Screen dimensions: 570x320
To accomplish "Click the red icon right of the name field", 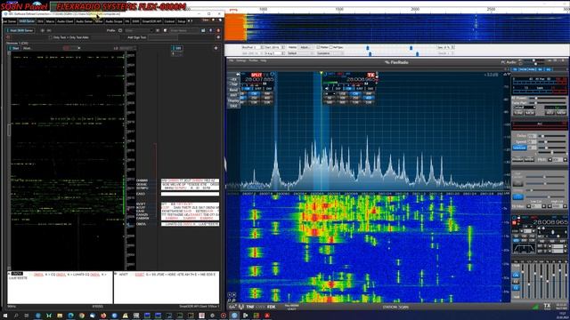I will (x=218, y=30).
